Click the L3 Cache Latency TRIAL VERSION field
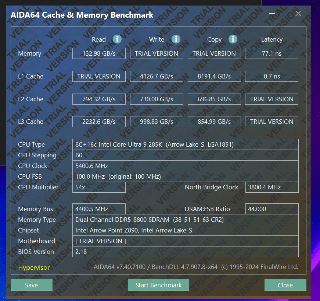 click(x=272, y=122)
